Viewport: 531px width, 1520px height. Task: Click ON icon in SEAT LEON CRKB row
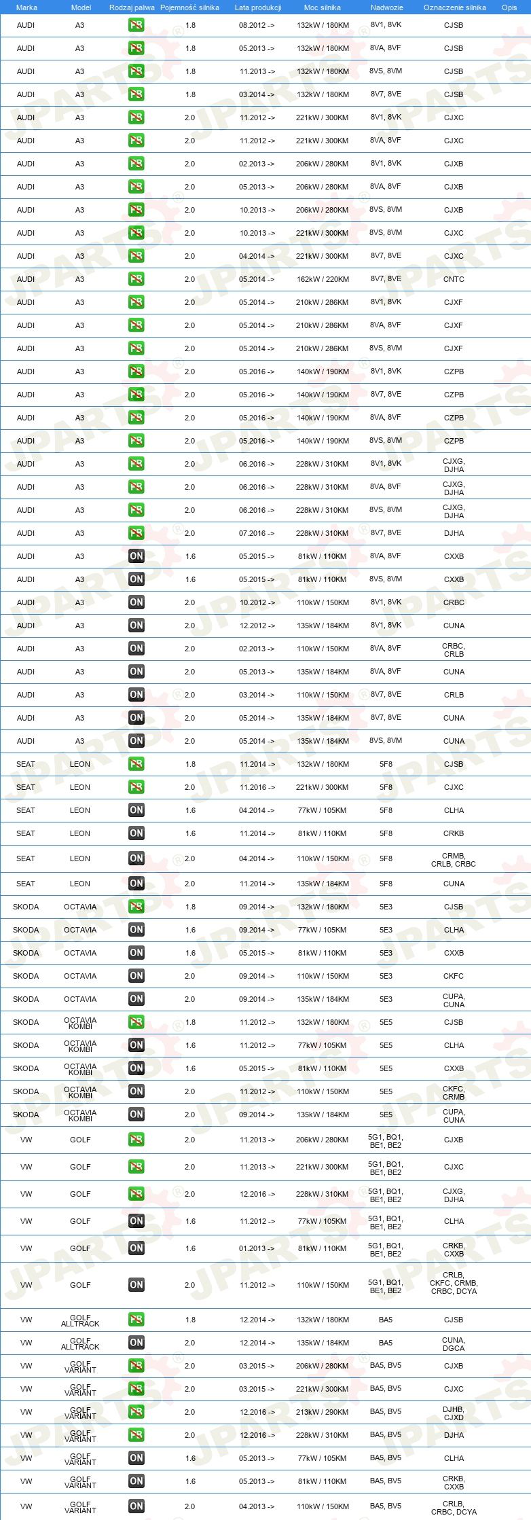click(136, 833)
